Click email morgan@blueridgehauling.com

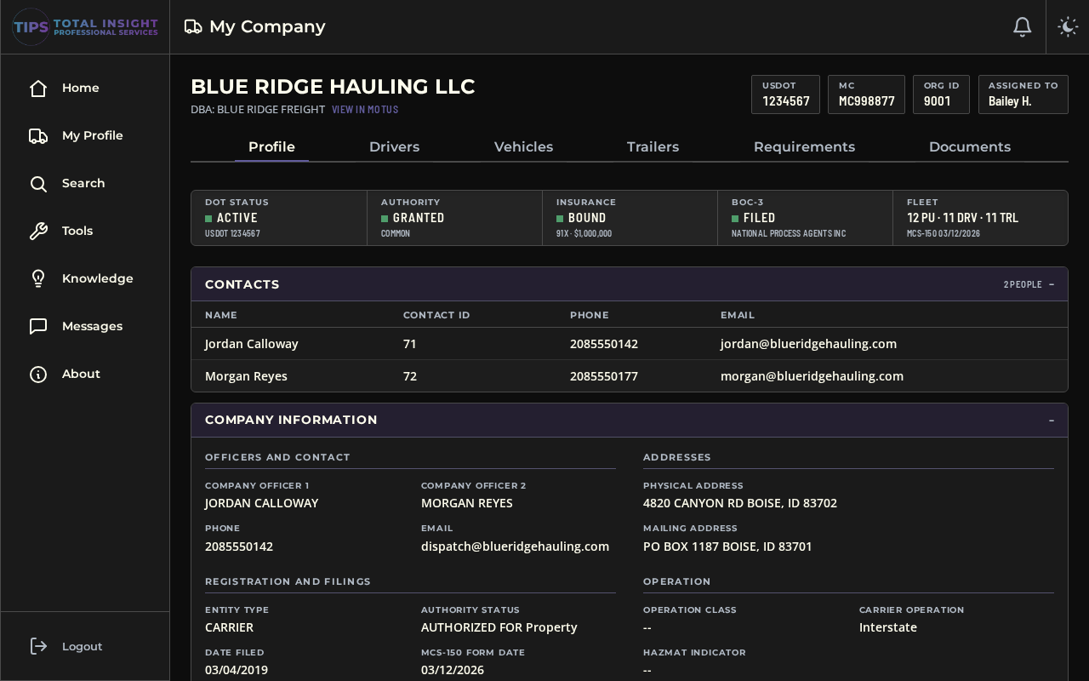[812, 376]
